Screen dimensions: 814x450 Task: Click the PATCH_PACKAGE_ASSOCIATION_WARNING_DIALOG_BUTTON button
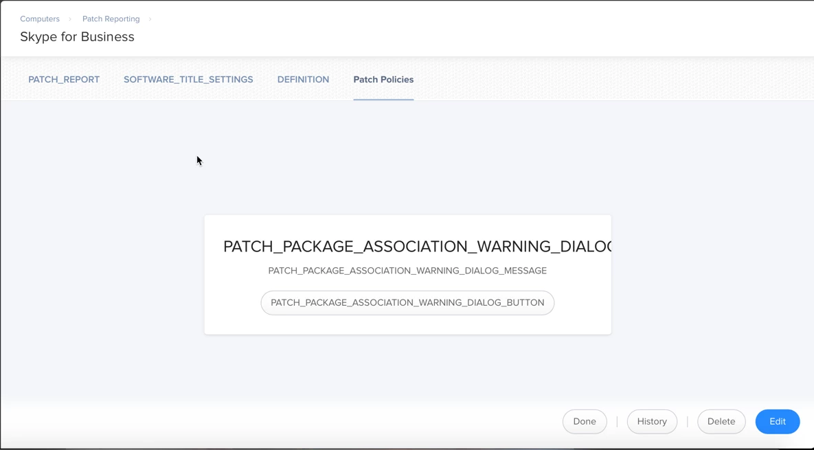407,302
